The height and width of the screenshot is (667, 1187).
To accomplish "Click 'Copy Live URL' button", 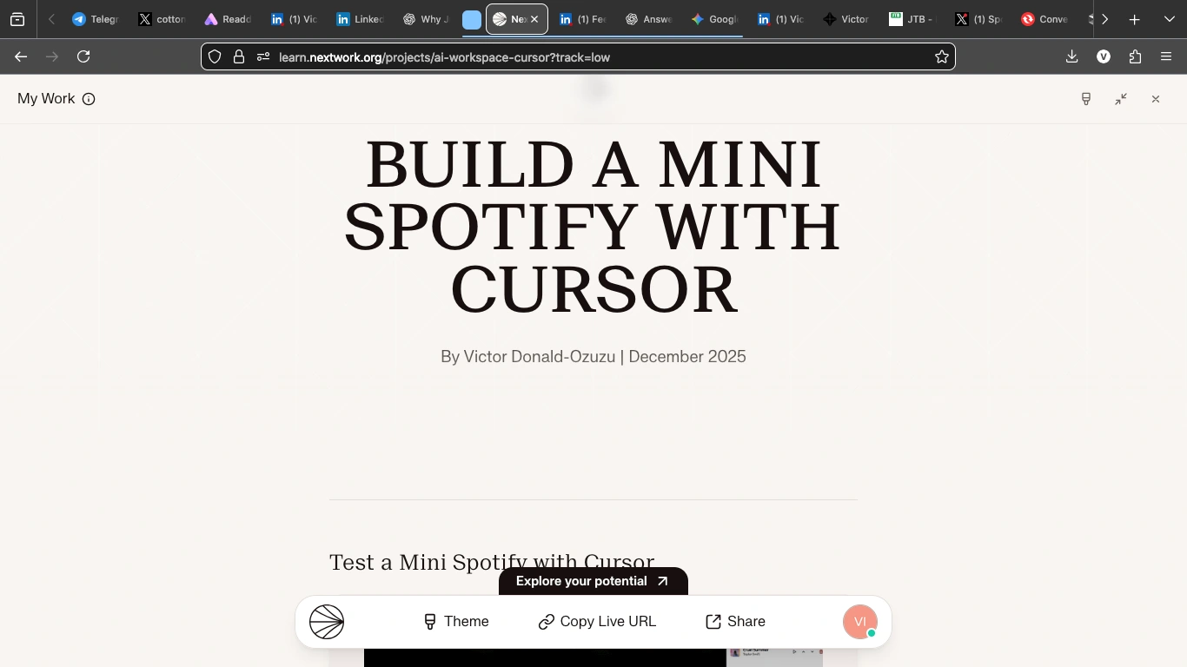I will coord(598,622).
